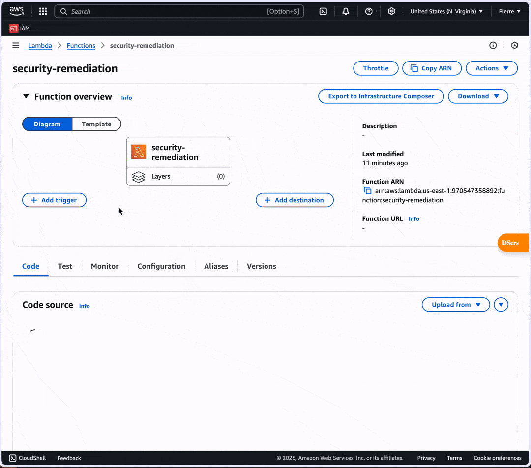
Task: Switch to the Monitor tab
Action: coord(104,266)
